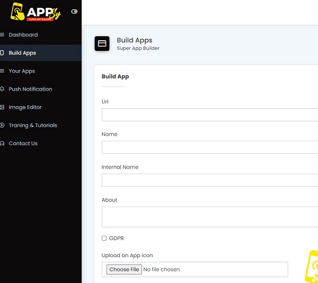Click the Dashboard menu icon

point(2,35)
